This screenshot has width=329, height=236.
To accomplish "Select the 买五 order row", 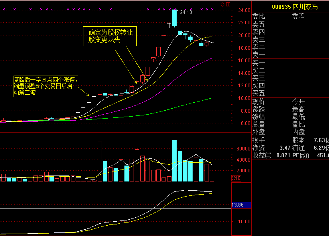I will pos(290,93).
